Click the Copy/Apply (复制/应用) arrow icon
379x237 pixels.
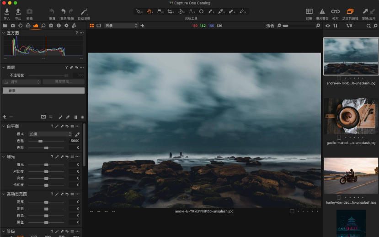point(365,11)
